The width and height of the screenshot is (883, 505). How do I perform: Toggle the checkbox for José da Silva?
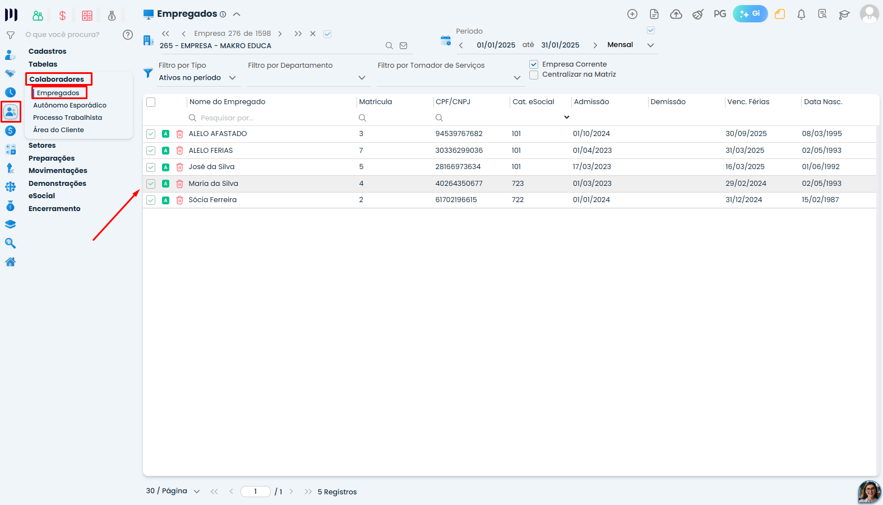point(151,167)
